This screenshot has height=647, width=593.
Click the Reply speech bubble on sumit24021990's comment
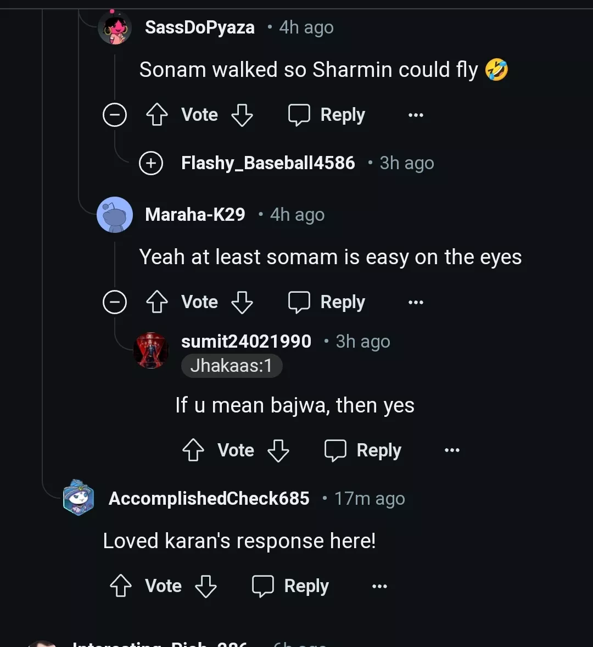coord(335,450)
